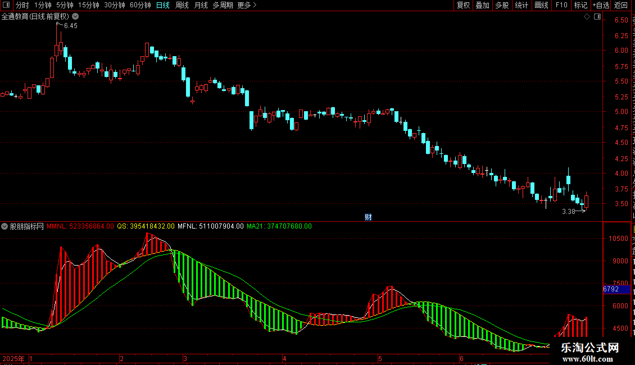Activate the 画线 drawing tools
The height and width of the screenshot is (365, 635).
coord(541,5)
